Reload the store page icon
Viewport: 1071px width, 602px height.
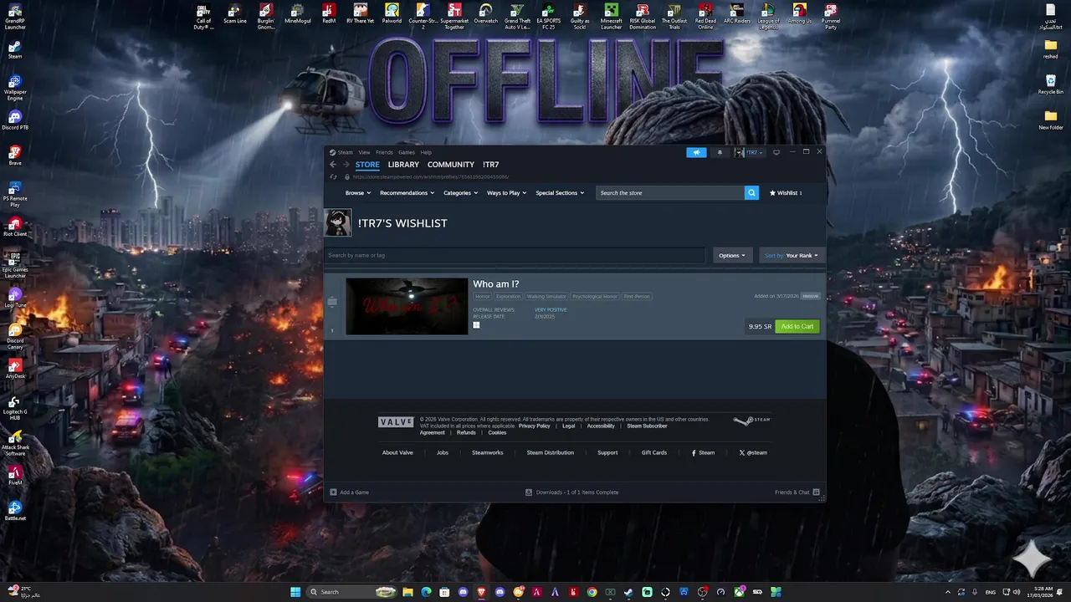click(333, 176)
